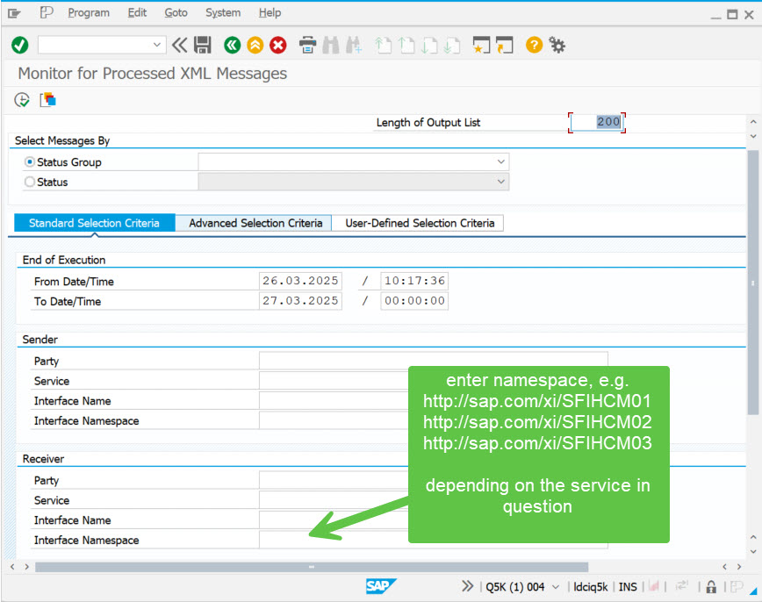This screenshot has width=762, height=602.
Task: Open the Program menu
Action: click(89, 12)
